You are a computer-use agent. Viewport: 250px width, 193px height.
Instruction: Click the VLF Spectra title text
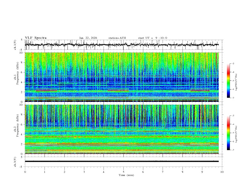pos(36,38)
